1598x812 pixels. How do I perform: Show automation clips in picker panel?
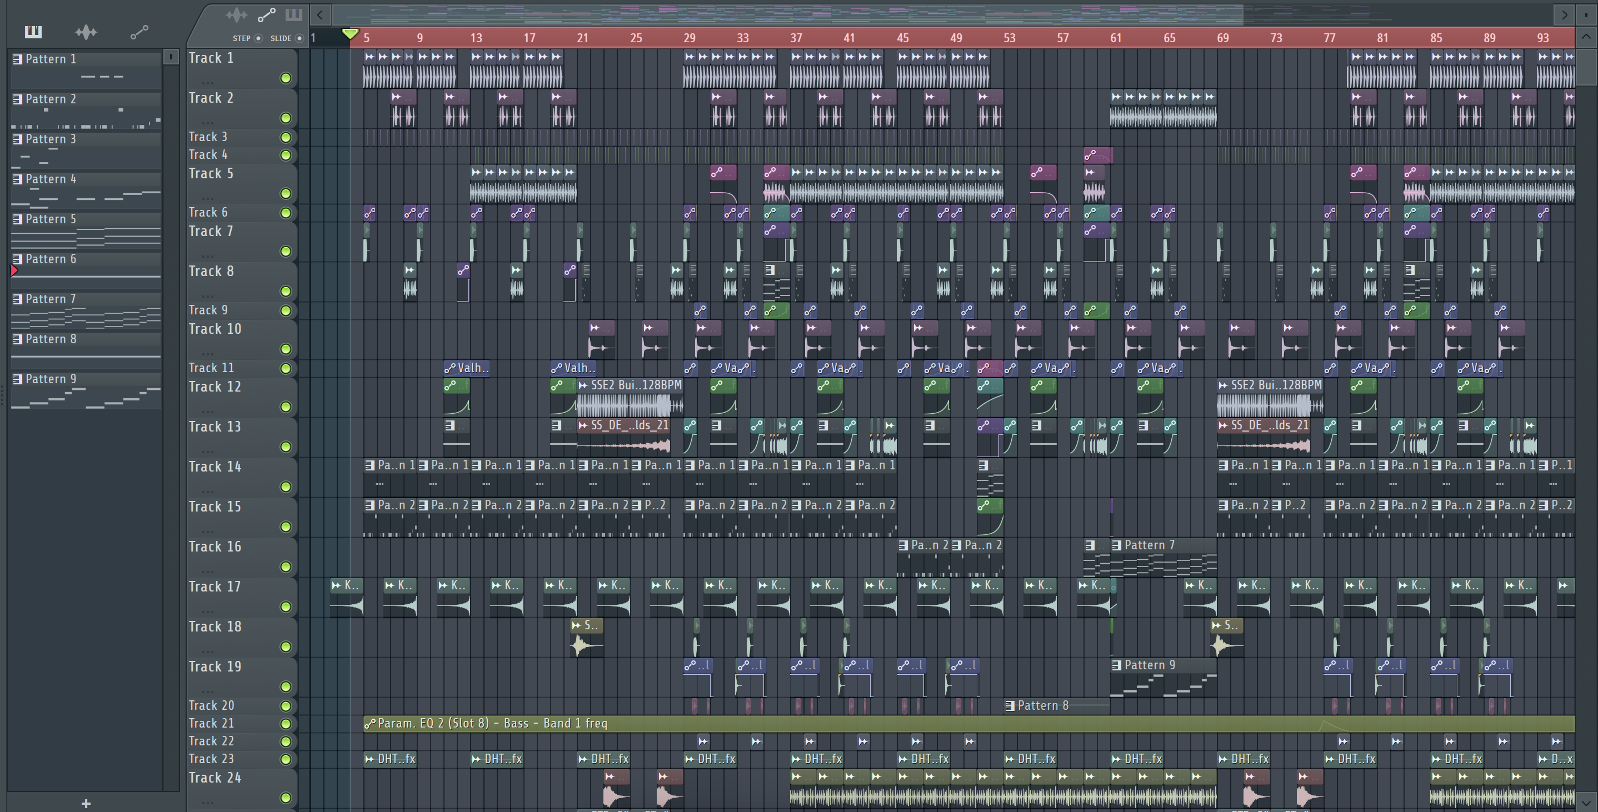click(139, 32)
